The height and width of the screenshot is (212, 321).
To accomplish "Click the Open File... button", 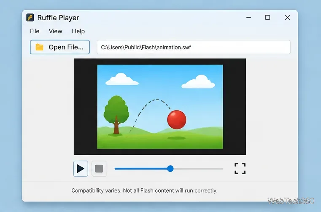I will click(x=60, y=47).
